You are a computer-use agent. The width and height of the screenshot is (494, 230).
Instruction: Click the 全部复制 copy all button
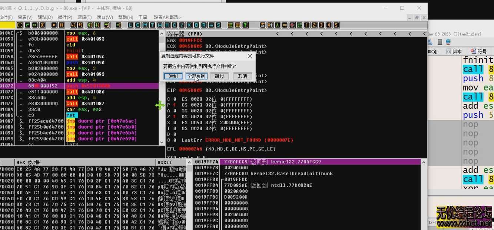196,76
